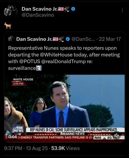
Task: Click the truncated @DanSc... handle in quote
Action: (x=83, y=39)
